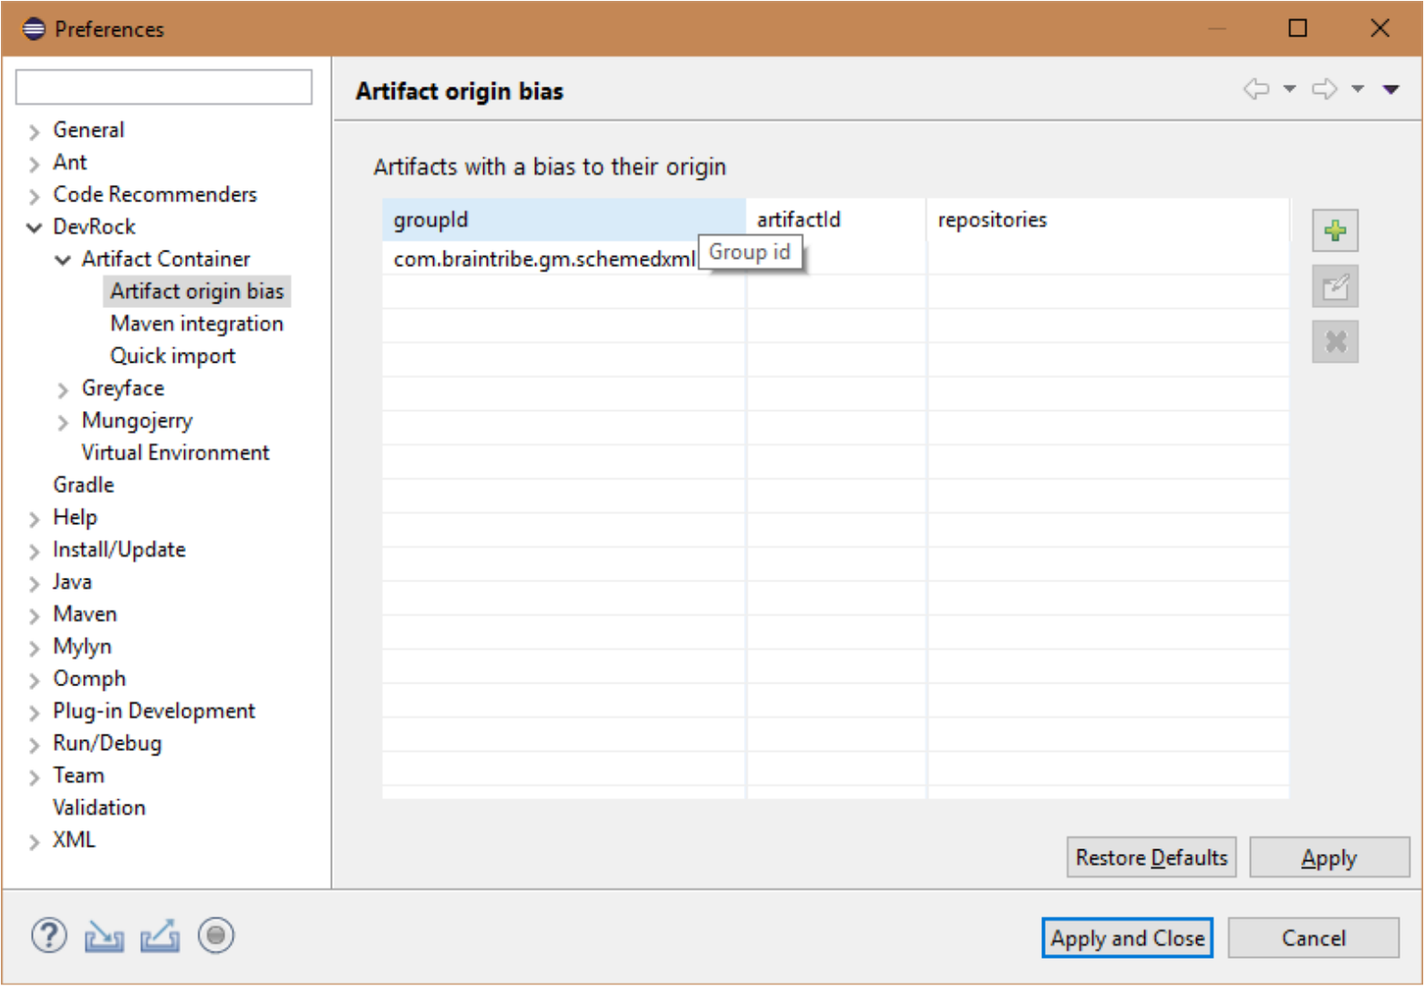Open help via question mark icon
The image size is (1425, 987).
click(48, 936)
